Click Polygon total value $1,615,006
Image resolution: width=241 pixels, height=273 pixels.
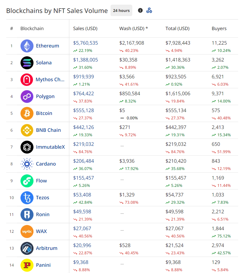point(178,94)
